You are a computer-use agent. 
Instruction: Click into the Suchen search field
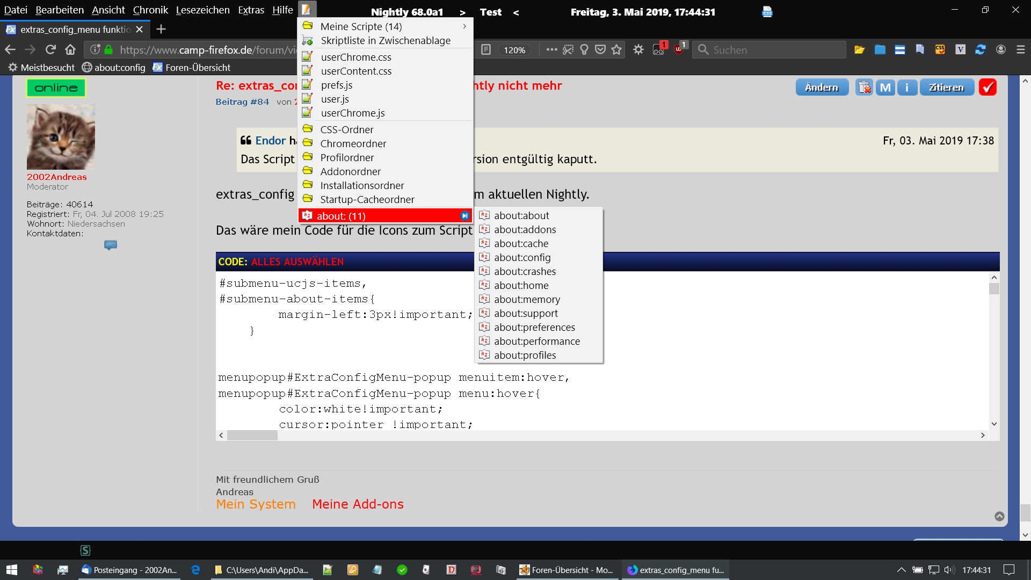773,50
